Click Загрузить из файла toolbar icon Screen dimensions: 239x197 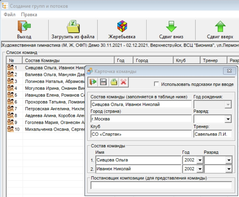point(73,27)
